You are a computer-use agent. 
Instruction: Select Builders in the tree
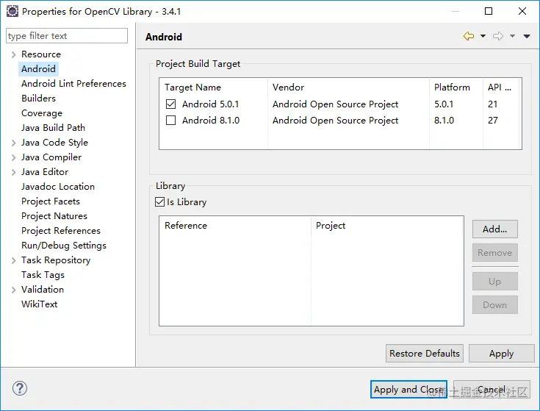tap(38, 99)
